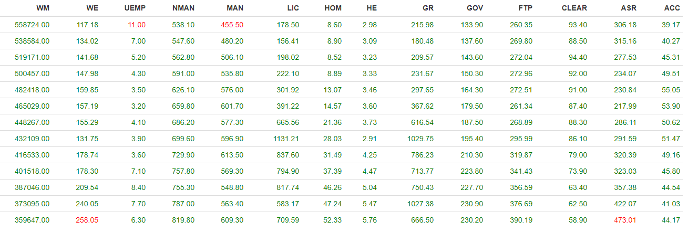The image size is (688, 232).
Task: Select the red WE value 258.05
Action: click(x=87, y=220)
